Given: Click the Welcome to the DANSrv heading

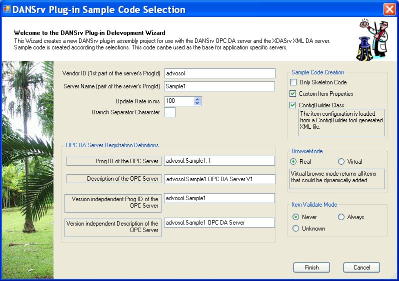Looking at the screenshot, I should coord(89,33).
